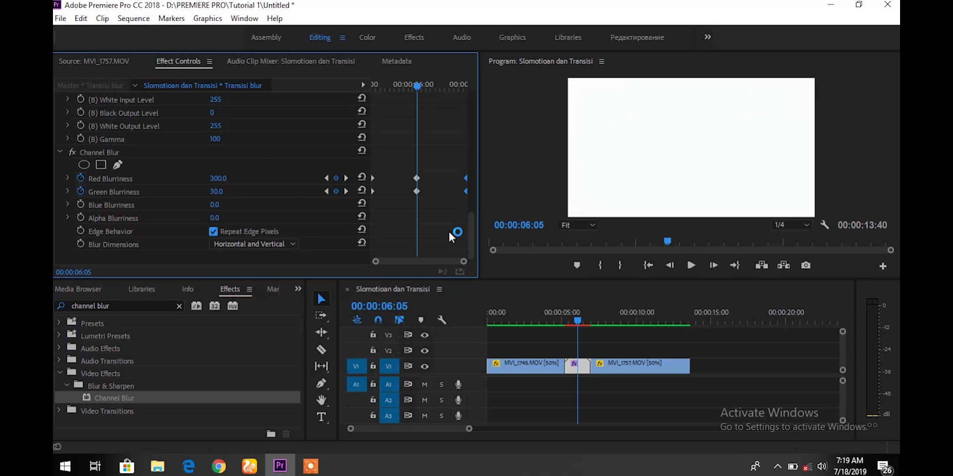Add marker in timeline header
Screen dimensions: 953x476
click(x=421, y=320)
